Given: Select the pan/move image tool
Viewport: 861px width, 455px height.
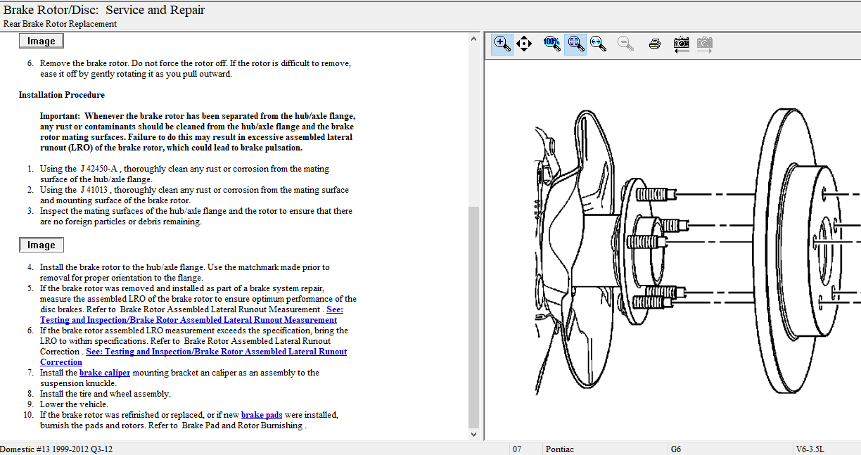Looking at the screenshot, I should [x=524, y=44].
